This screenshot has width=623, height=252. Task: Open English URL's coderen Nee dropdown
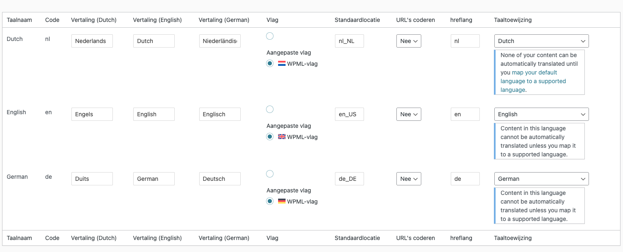pos(409,114)
